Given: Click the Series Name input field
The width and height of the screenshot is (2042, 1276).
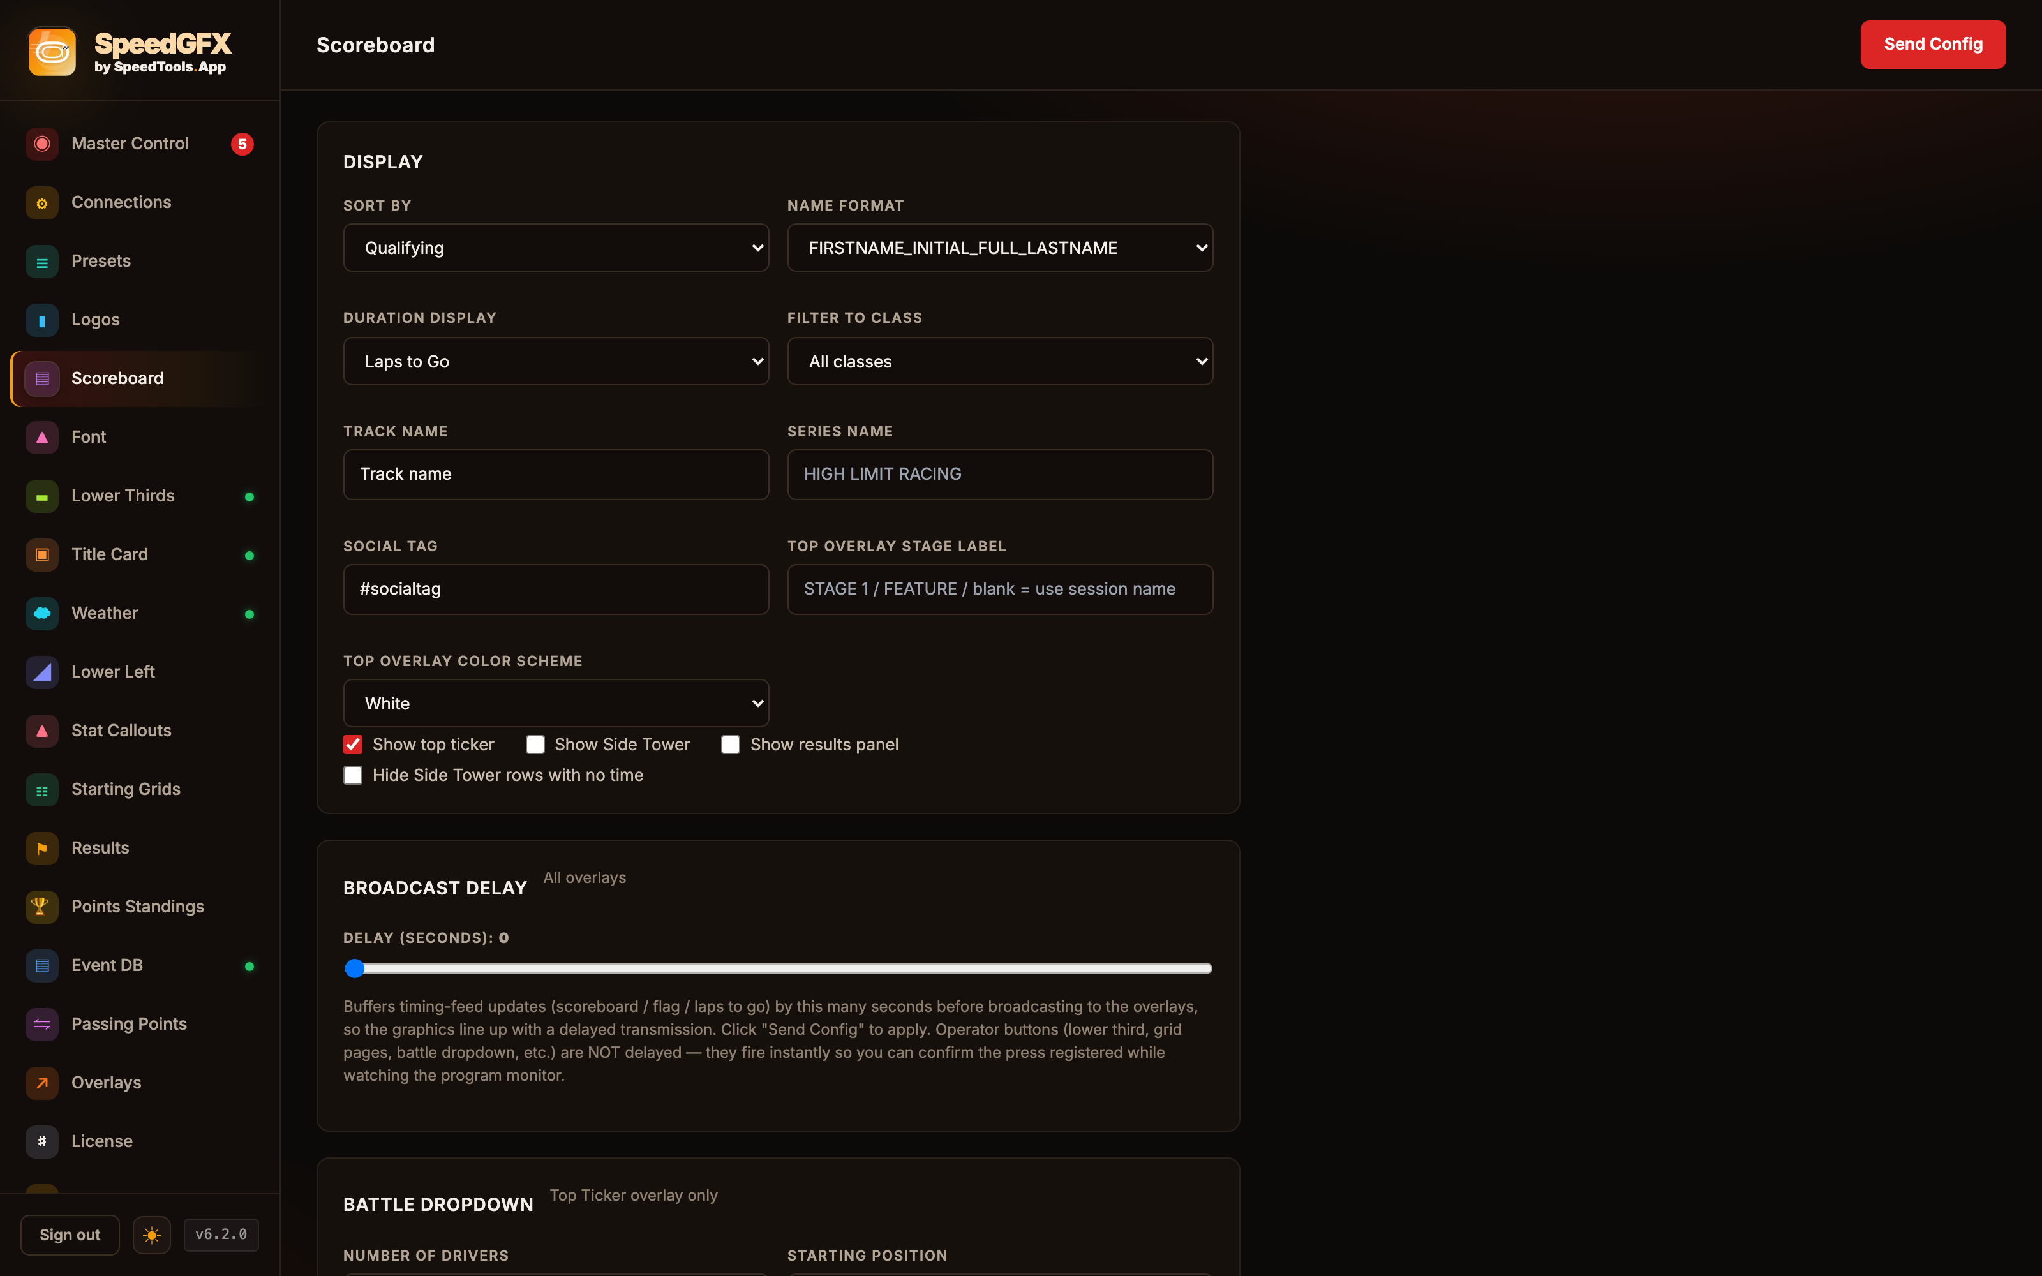Looking at the screenshot, I should pyautogui.click(x=1000, y=474).
